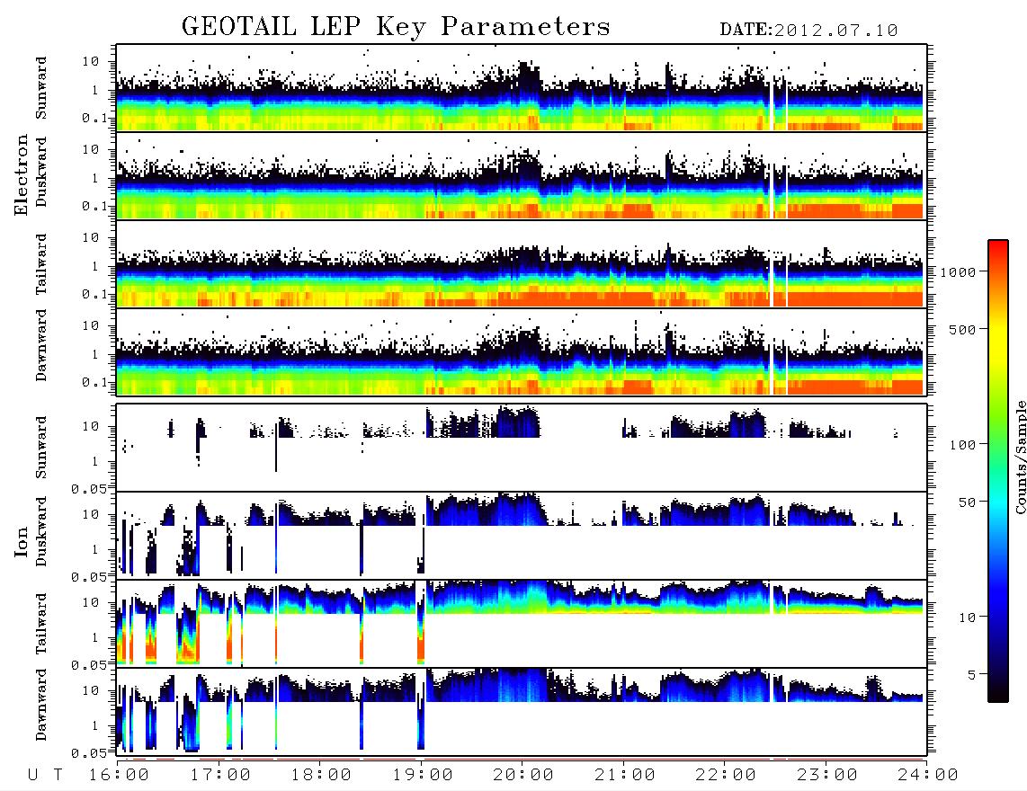
Task: Click the "10" y-axis tick of Ion Tailward
Action: point(91,602)
